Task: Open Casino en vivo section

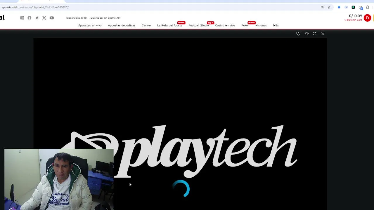Action: click(225, 25)
